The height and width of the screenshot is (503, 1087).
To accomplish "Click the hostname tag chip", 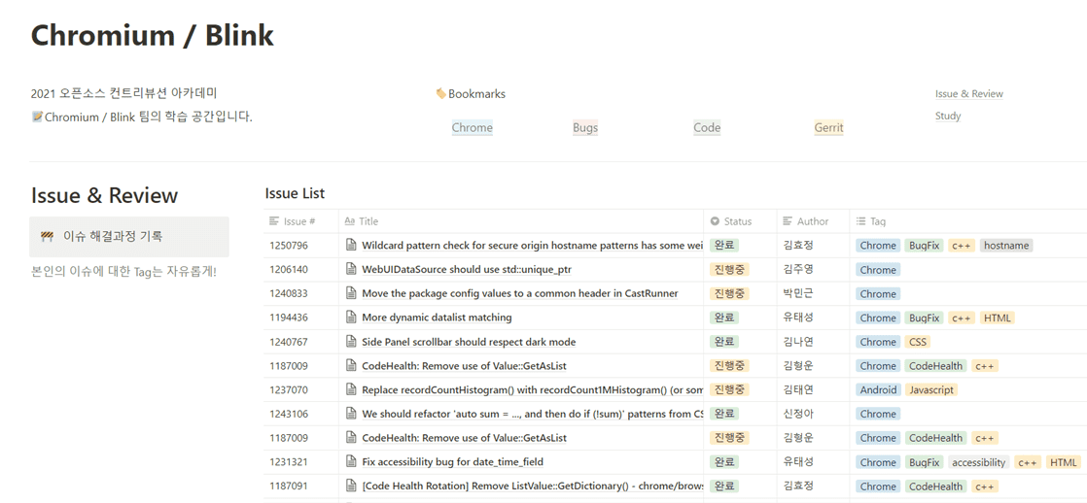I will (x=1006, y=246).
